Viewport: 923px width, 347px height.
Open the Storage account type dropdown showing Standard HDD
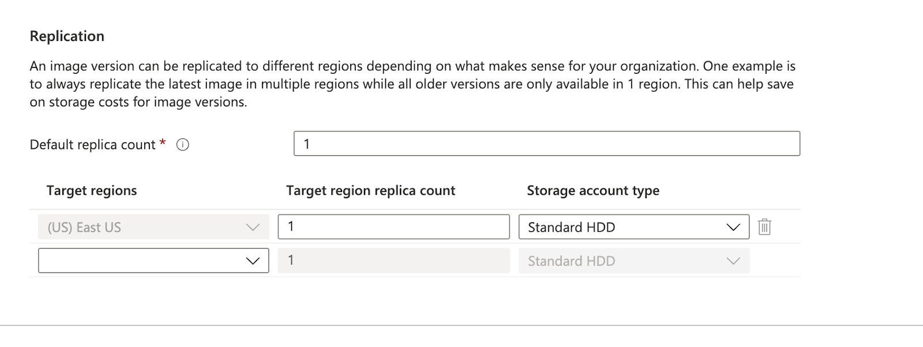click(635, 227)
